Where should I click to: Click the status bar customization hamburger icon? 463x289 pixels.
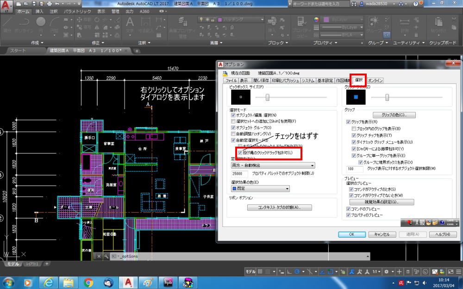click(x=458, y=271)
